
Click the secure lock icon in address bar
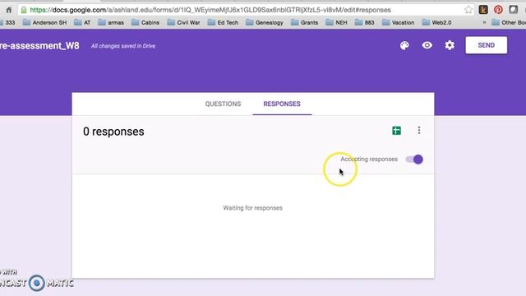24,10
